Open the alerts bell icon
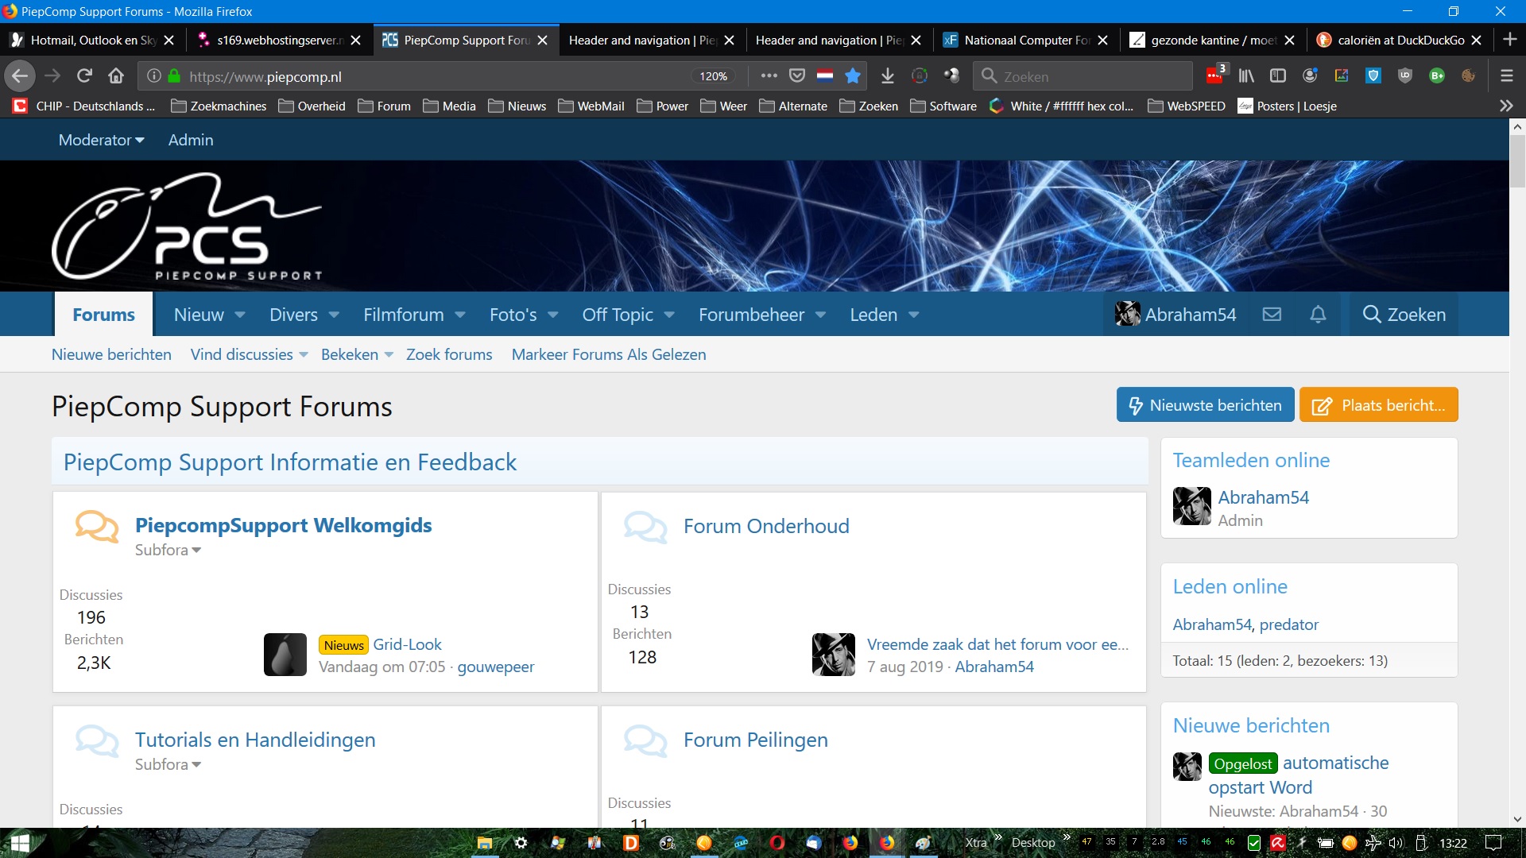Viewport: 1526px width, 858px height. [1318, 315]
